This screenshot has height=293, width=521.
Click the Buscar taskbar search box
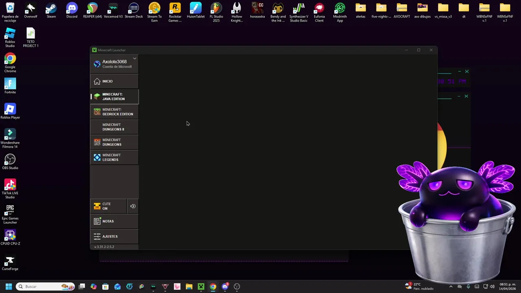(x=45, y=286)
